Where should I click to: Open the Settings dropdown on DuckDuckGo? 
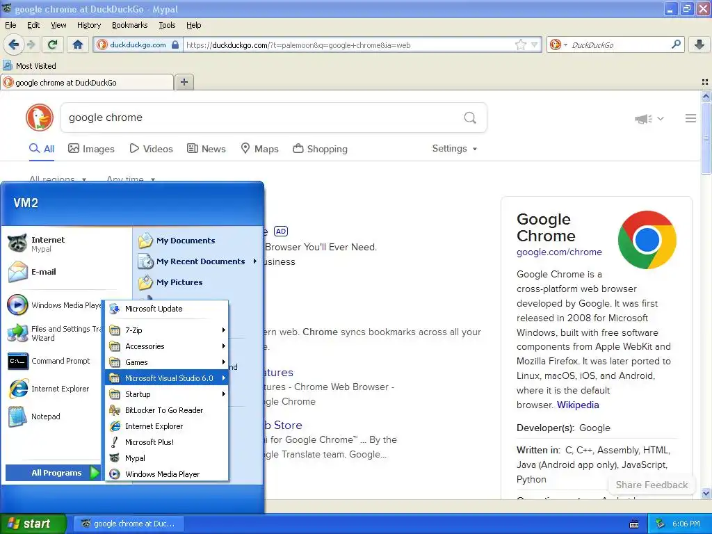455,149
